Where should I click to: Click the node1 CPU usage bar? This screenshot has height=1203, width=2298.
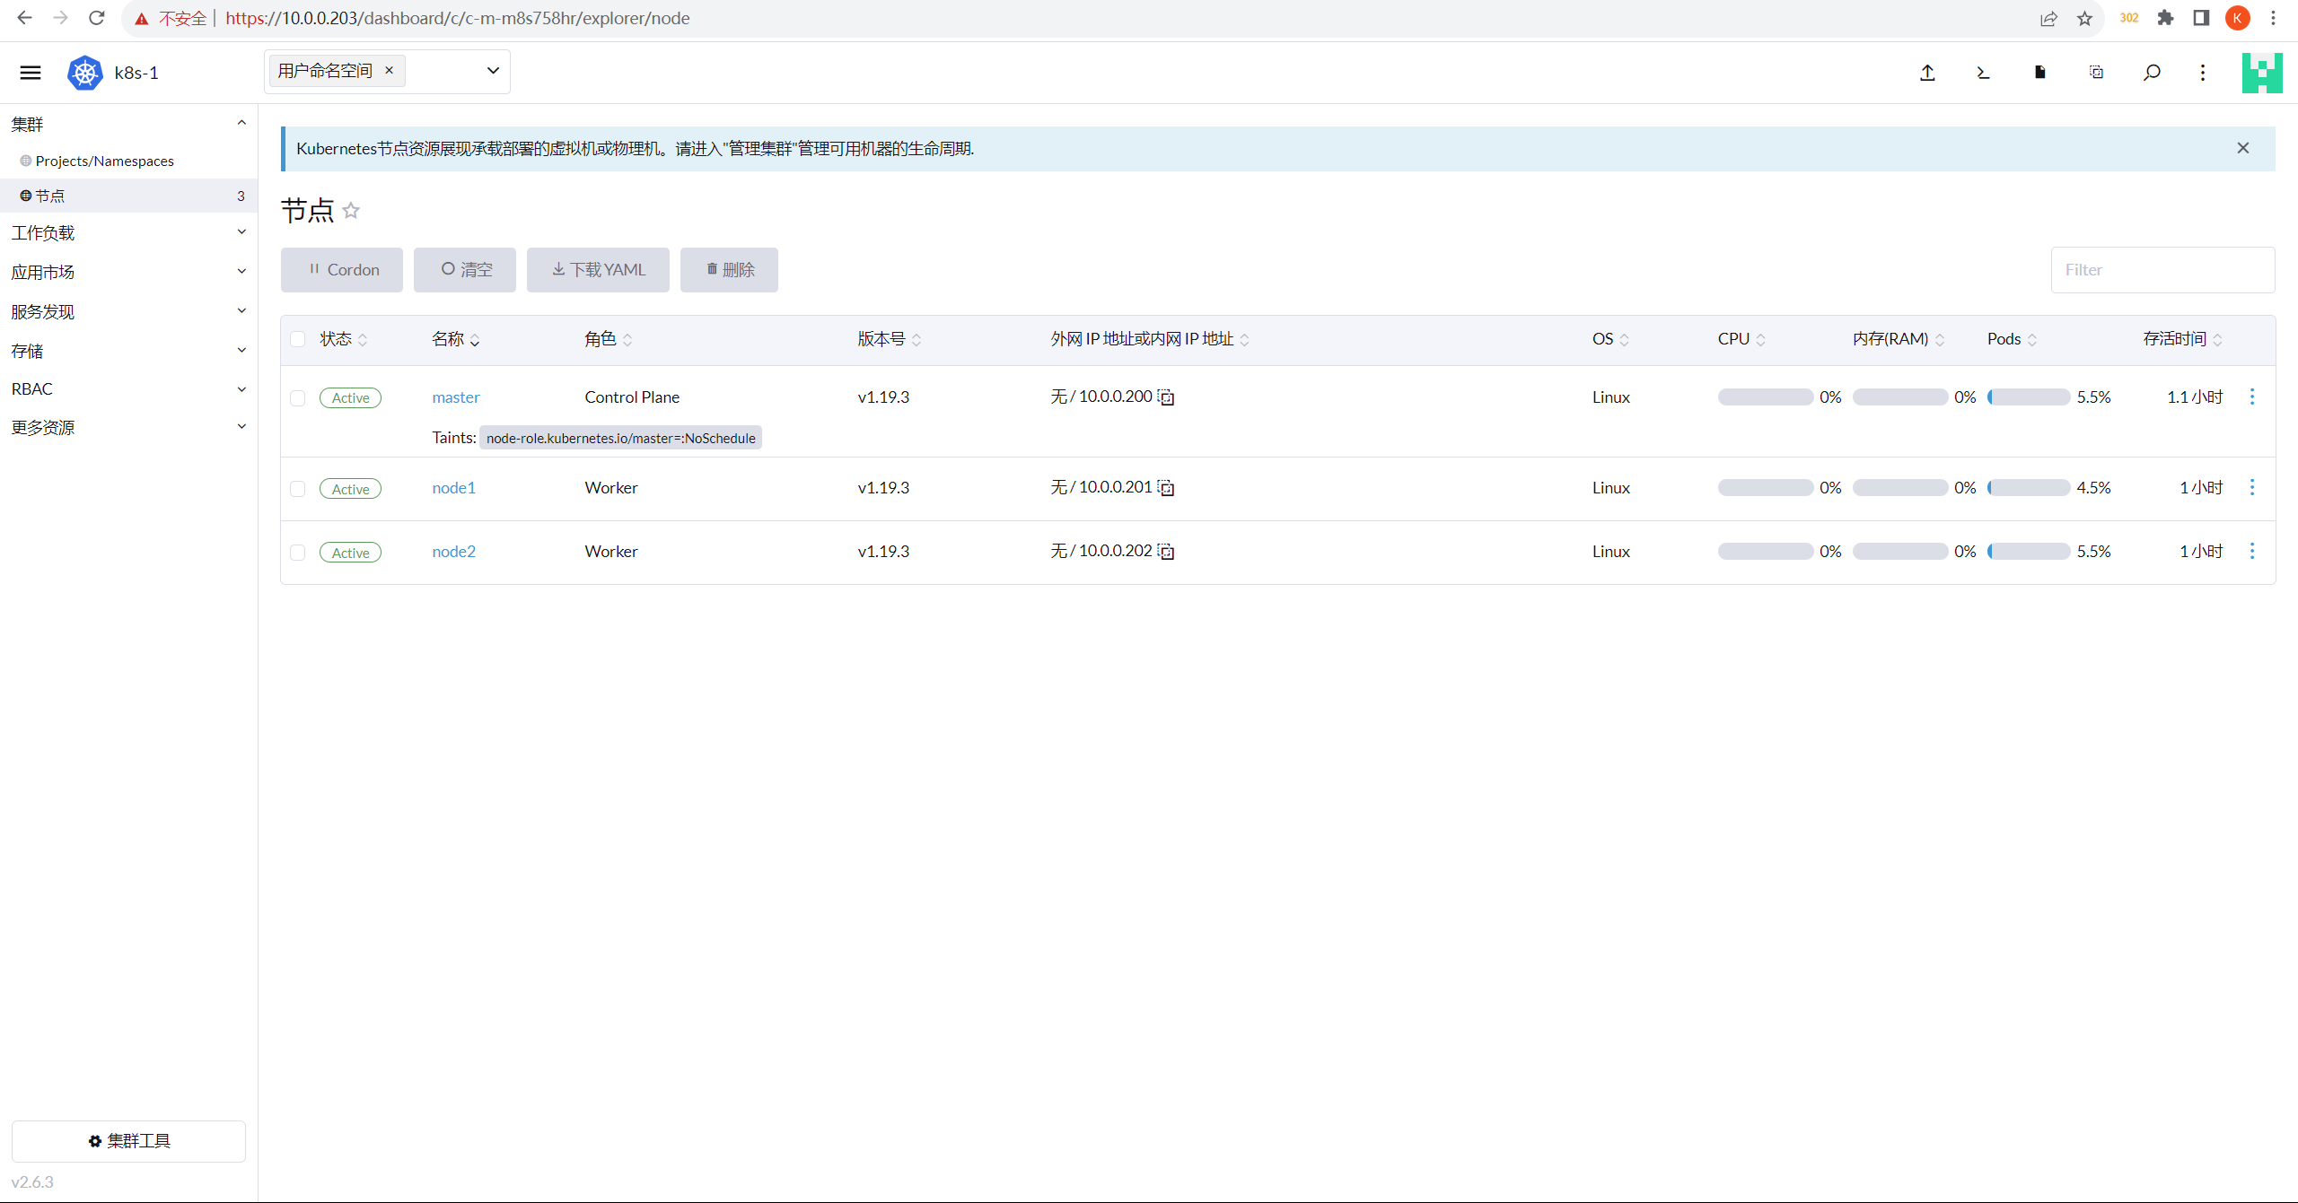tap(1766, 488)
